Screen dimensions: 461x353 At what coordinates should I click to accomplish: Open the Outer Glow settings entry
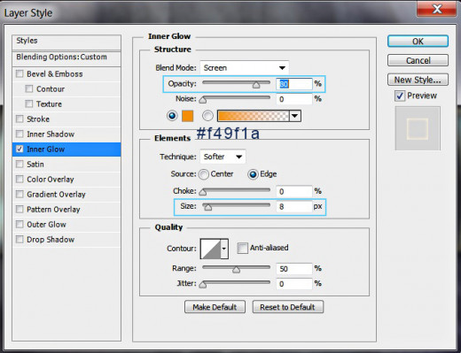[66, 225]
